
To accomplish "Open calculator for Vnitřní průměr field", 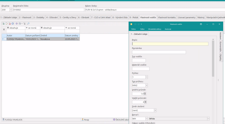I will pos(145,94).
